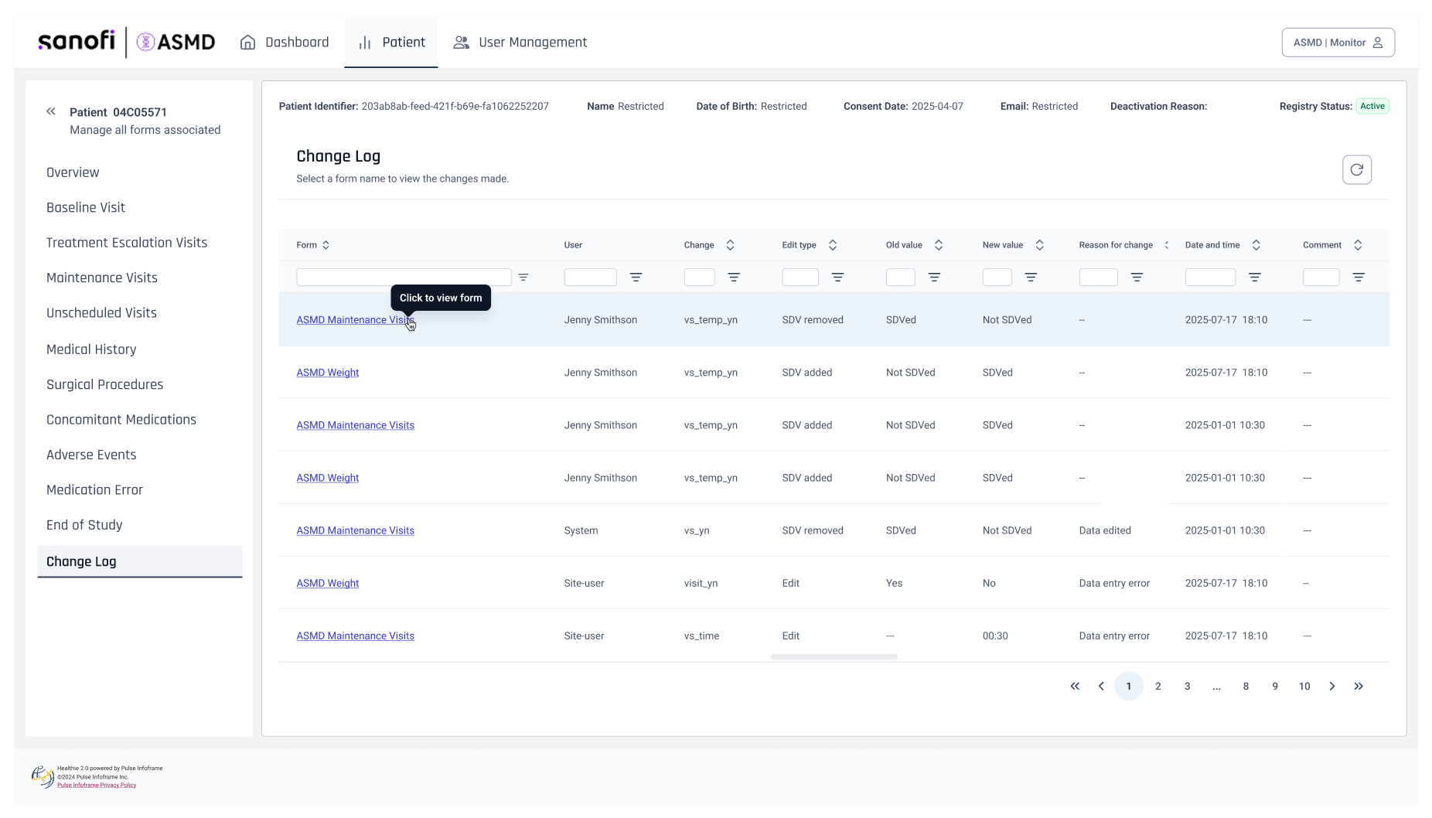This screenshot has height=818, width=1432.
Task: Go to page 2 of change log
Action: tap(1158, 686)
